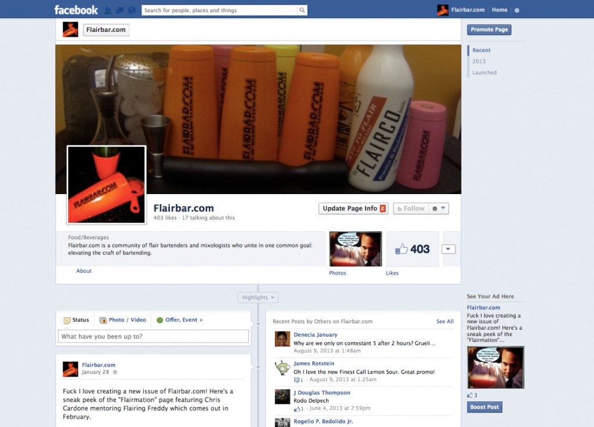Click the post audience icon next to January 28
This screenshot has width=594, height=427.
[x=115, y=372]
